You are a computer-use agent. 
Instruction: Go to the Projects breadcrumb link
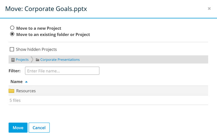point(22,60)
